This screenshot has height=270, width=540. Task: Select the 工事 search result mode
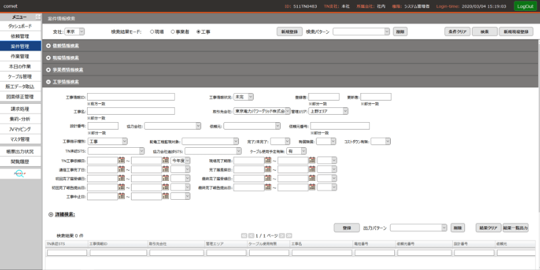point(198,32)
